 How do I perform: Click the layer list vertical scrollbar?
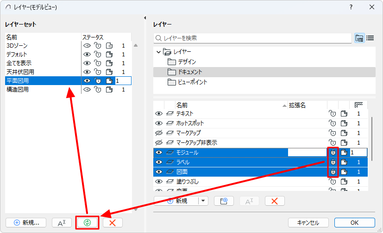(x=372, y=139)
